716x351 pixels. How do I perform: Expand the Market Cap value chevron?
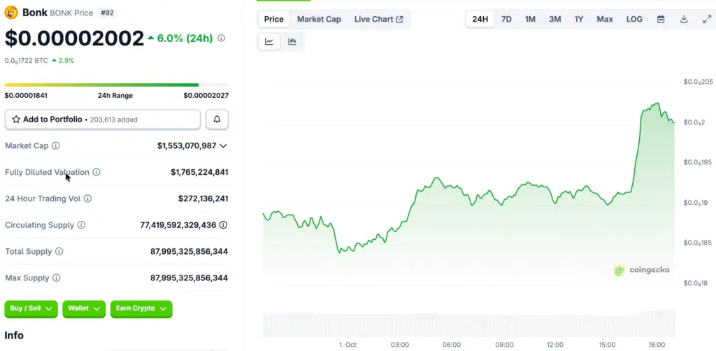point(224,145)
